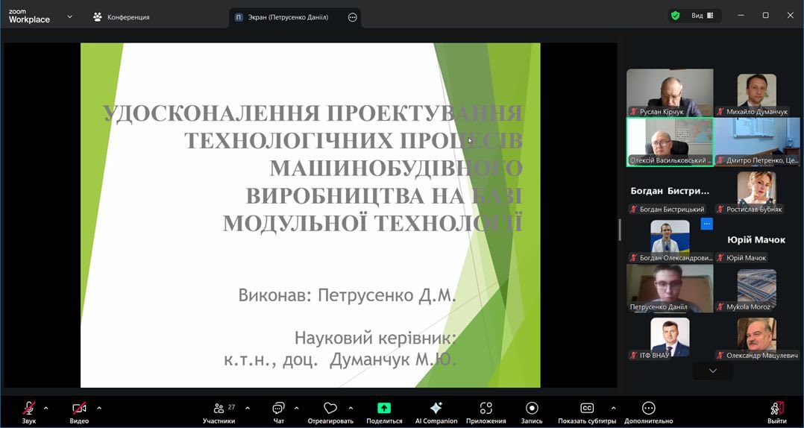Image resolution: width=804 pixels, height=428 pixels.
Task: Expand video options arrow next to camera
Action: click(x=99, y=408)
